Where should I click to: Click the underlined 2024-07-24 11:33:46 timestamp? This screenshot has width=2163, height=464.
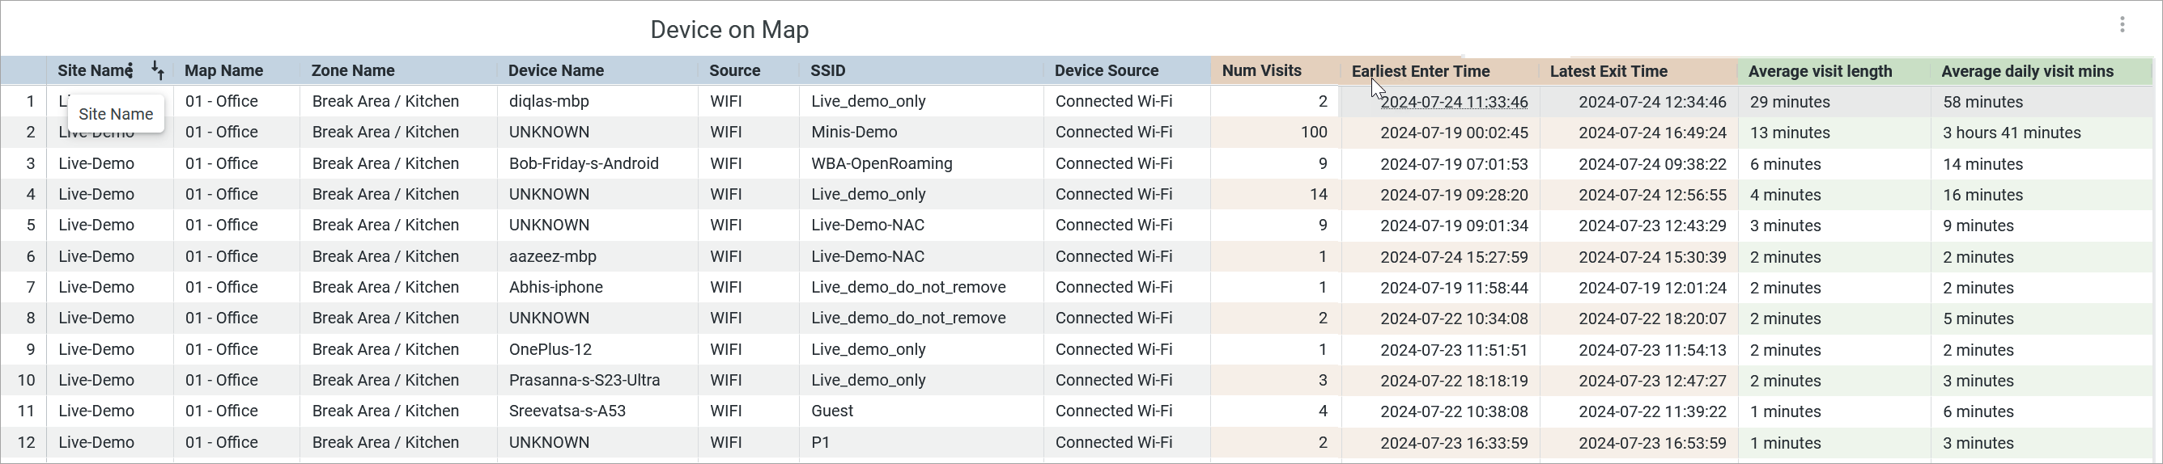(x=1454, y=103)
